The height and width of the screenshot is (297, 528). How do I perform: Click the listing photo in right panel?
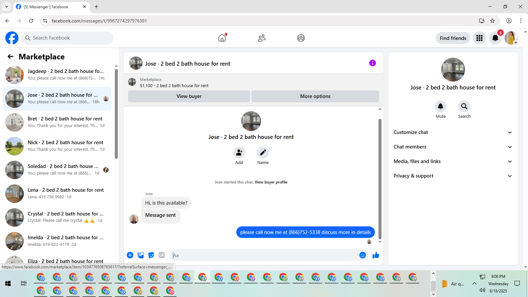pyautogui.click(x=453, y=70)
